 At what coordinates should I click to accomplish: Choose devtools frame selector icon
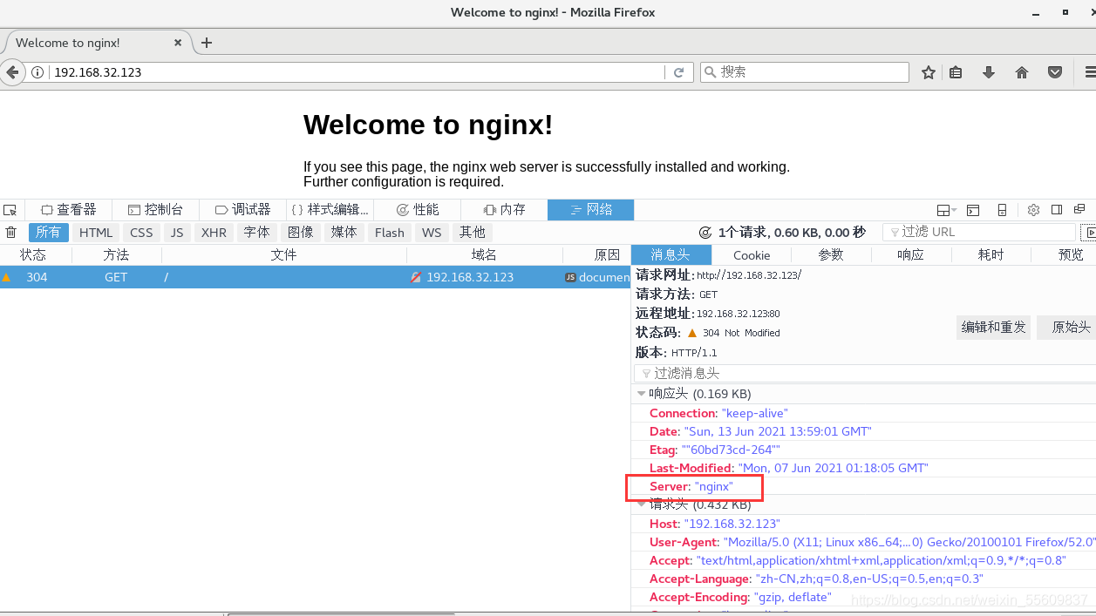coord(946,210)
